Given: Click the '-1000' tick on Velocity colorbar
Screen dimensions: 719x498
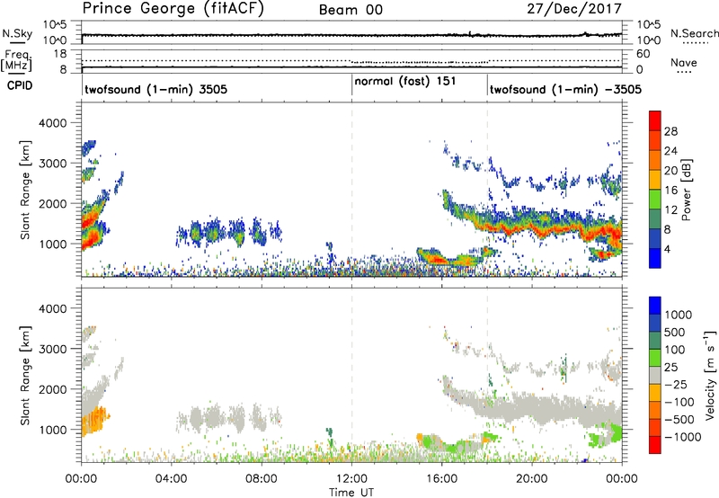Looking at the screenshot, I should (683, 437).
